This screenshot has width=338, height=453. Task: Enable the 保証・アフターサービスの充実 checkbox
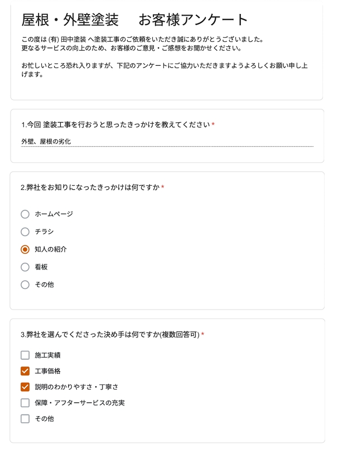point(25,403)
